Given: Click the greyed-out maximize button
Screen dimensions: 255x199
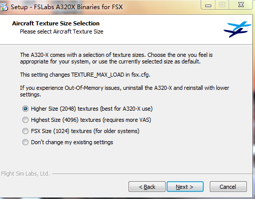Looking at the screenshot, I should click(222, 5).
